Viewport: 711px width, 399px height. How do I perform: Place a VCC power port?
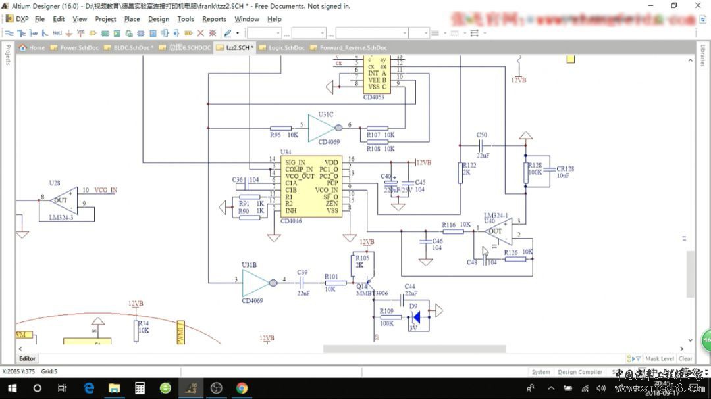click(81, 33)
